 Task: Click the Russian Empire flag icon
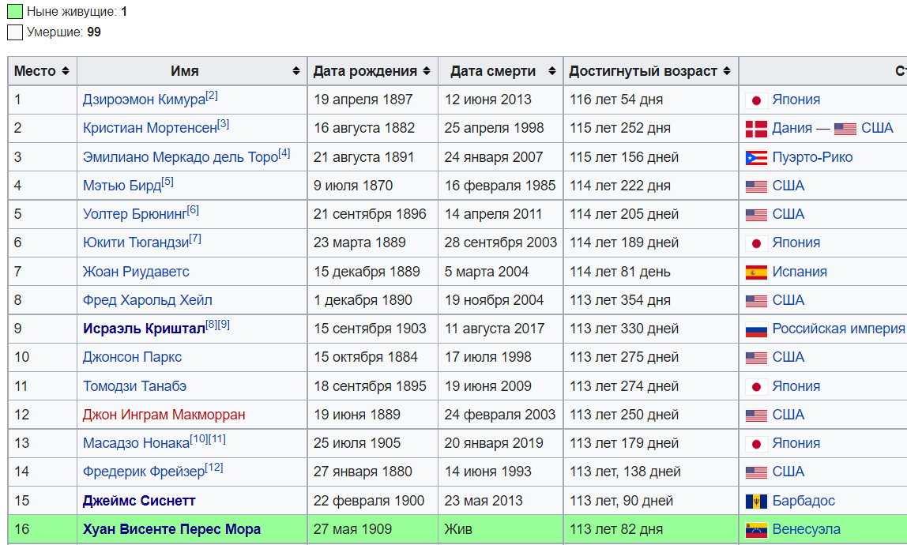(756, 329)
